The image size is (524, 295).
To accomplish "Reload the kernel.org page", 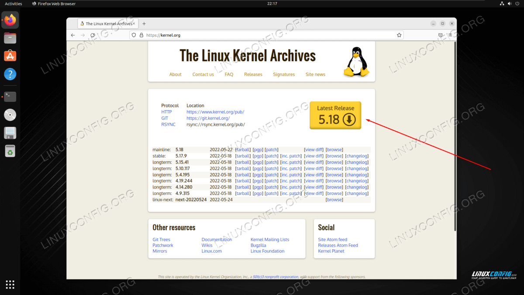I will [x=93, y=35].
